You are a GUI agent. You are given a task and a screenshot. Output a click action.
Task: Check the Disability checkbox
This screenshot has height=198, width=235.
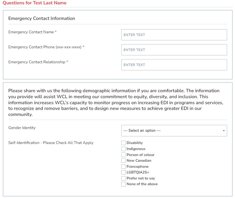[123, 143]
